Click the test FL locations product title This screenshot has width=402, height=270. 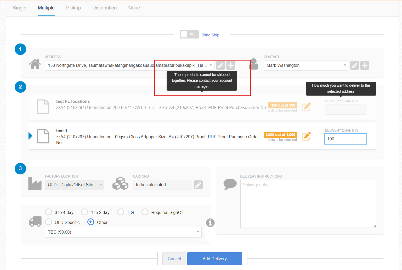pos(73,101)
